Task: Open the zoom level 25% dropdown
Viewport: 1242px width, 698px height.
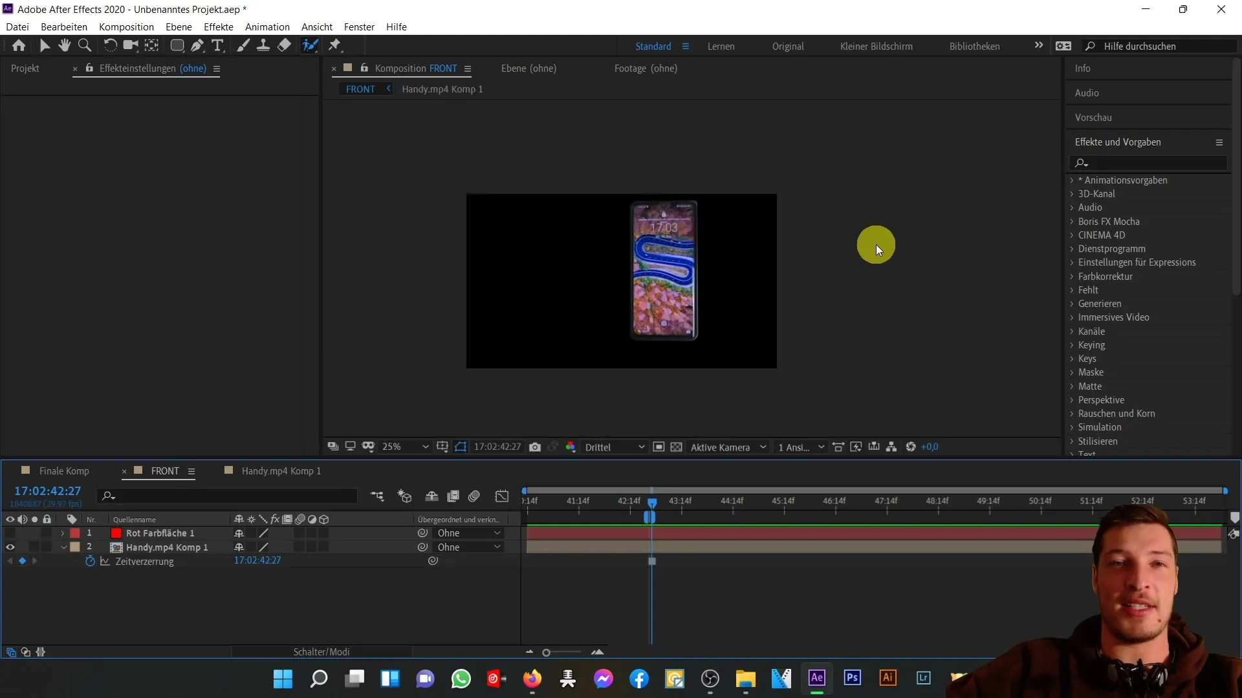Action: 406,447
